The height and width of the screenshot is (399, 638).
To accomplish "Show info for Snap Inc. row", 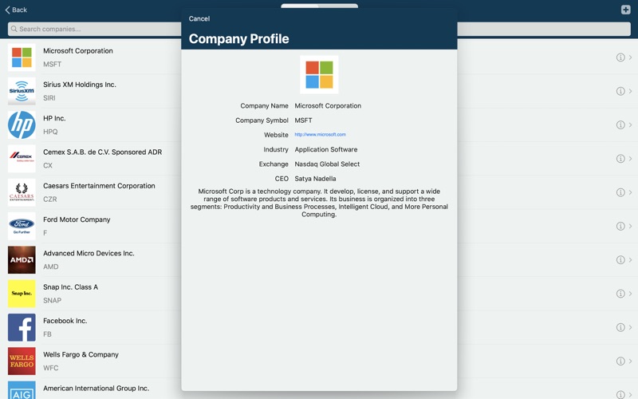I will pos(620,294).
